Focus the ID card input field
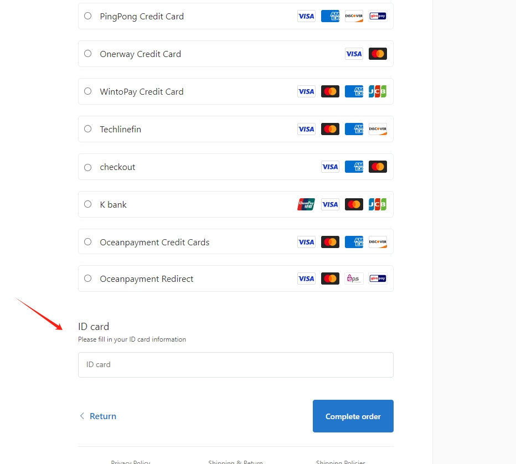 [236, 365]
